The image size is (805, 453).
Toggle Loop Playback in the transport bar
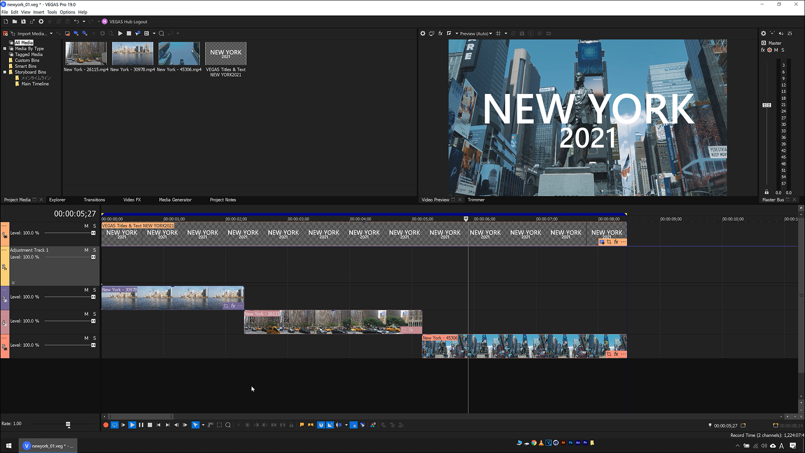(114, 425)
